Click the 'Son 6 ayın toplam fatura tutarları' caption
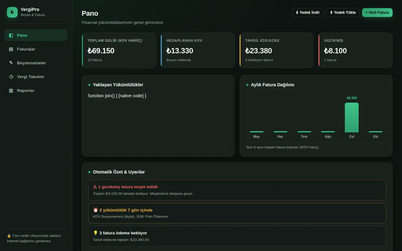Screen dimensions: 402x251 [283, 147]
